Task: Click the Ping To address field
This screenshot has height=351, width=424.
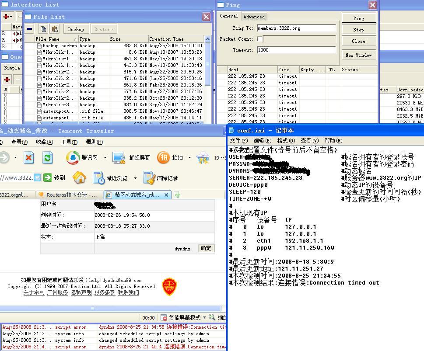Action: click(x=296, y=28)
